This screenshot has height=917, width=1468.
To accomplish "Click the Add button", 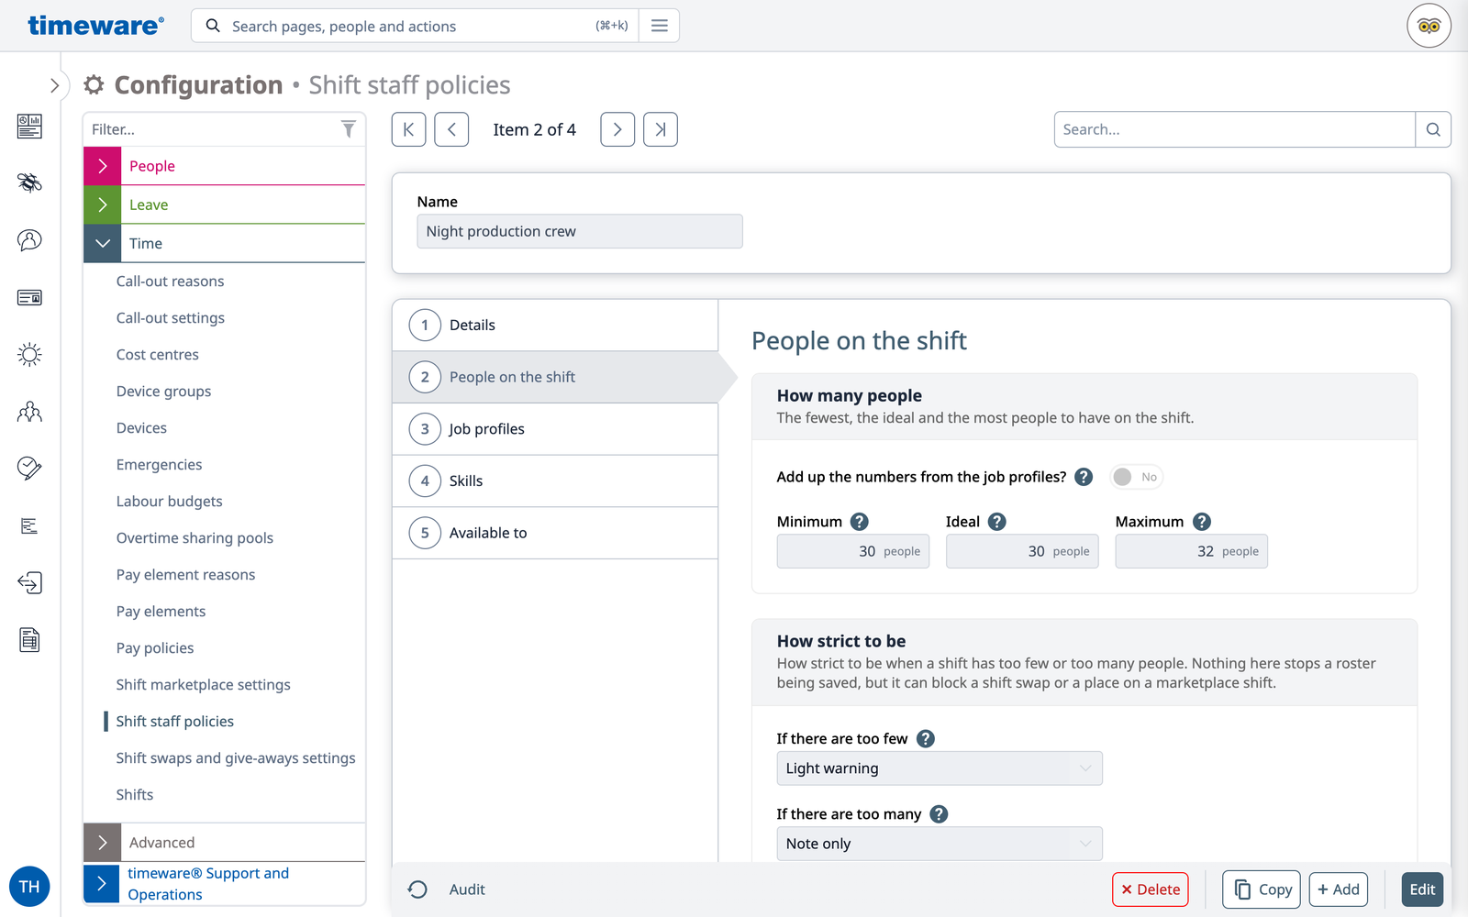I will click(1339, 889).
